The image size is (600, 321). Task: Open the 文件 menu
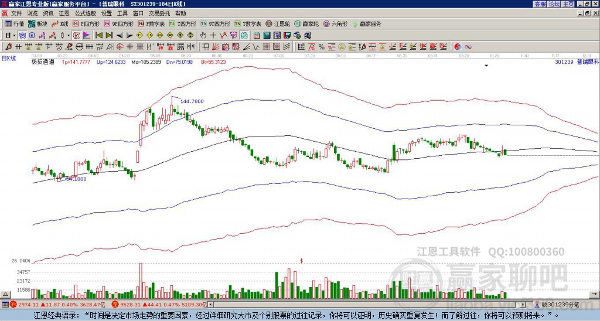coord(16,13)
